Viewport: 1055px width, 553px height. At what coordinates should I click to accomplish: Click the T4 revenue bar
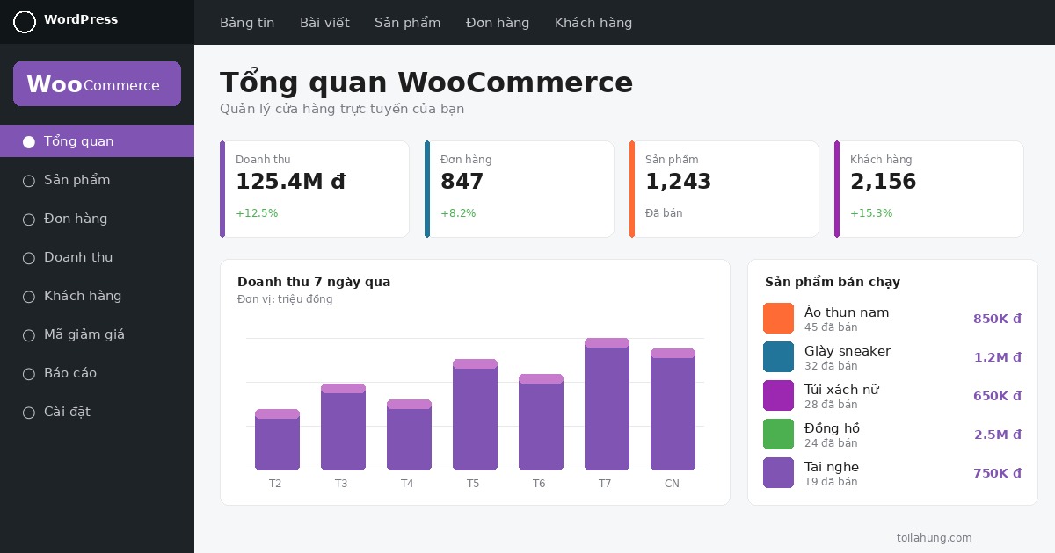coord(409,434)
